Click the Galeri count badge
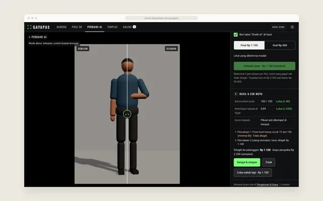Image resolution: width=323 pixels, height=201 pixels. [134, 27]
